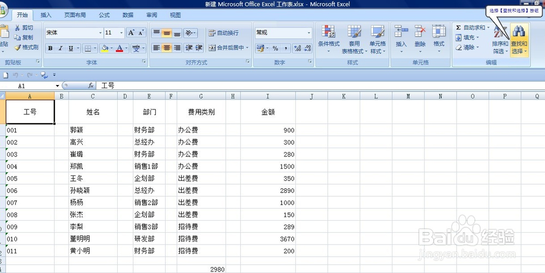Image resolution: width=545 pixels, height=273 pixels.
Task: Switch to the Formulas (公式) tab
Action: [x=104, y=15]
